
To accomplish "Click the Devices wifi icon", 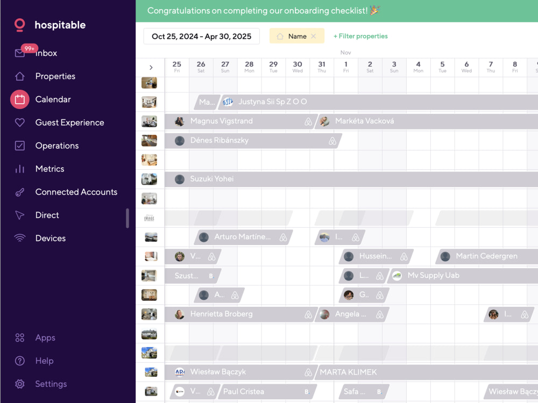I will click(19, 238).
